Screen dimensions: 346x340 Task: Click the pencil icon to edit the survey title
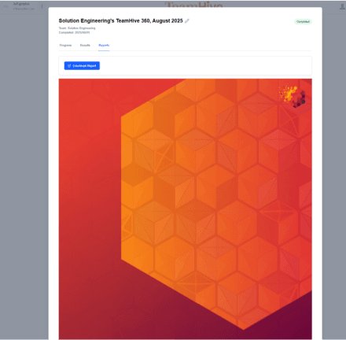point(187,21)
